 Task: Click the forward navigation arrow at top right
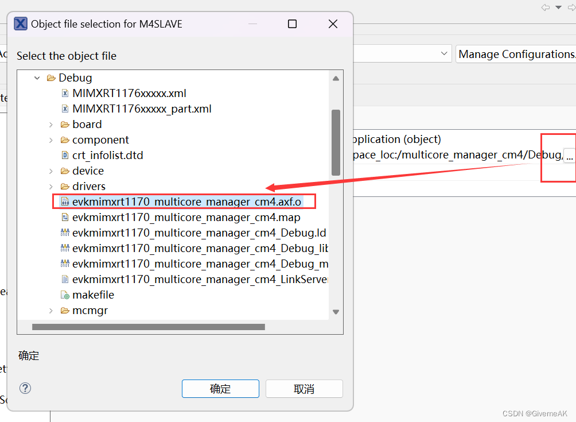tap(571, 7)
